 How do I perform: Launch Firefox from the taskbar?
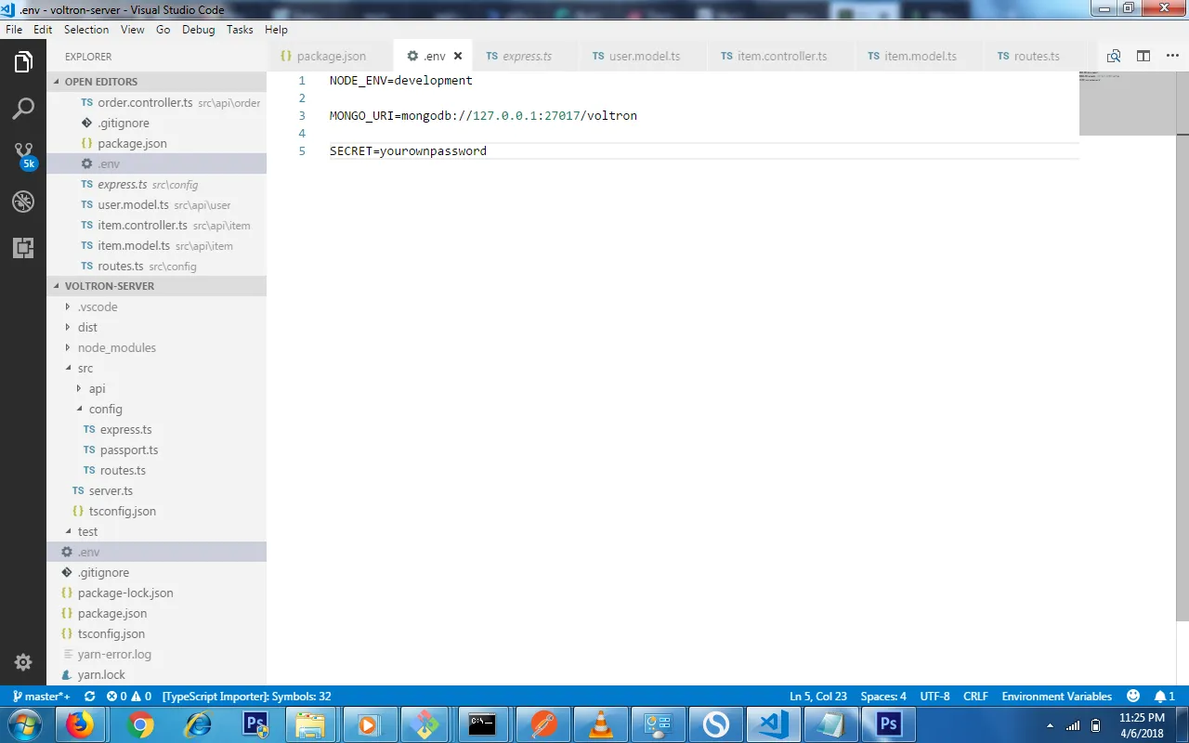pos(81,724)
